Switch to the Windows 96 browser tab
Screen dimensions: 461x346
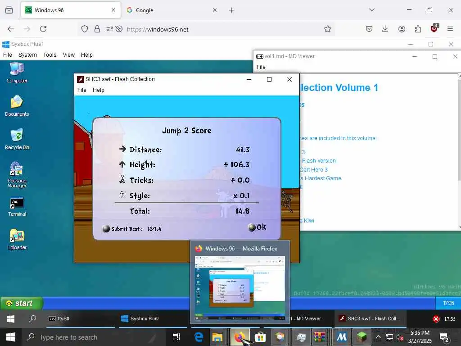[71, 10]
